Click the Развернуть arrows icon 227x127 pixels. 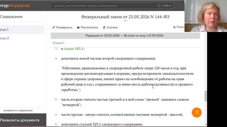point(54,28)
